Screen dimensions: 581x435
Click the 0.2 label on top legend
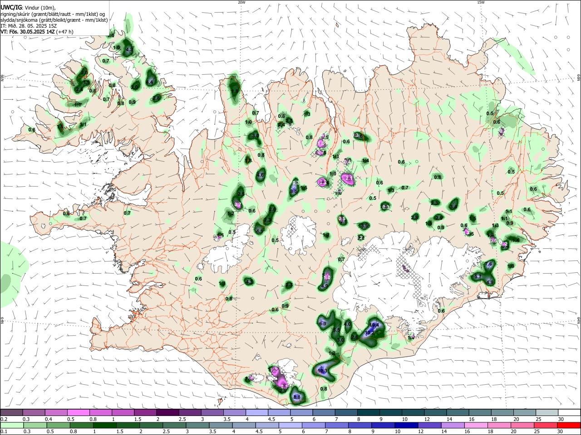[3, 419]
